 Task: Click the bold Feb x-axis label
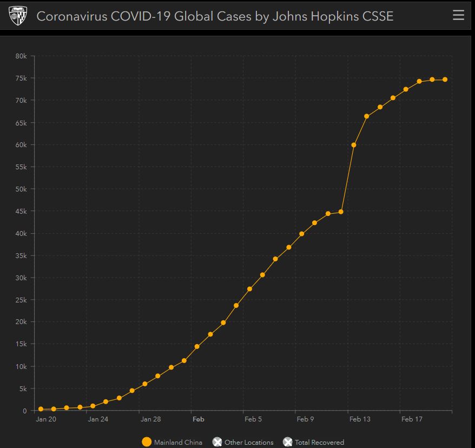click(198, 419)
